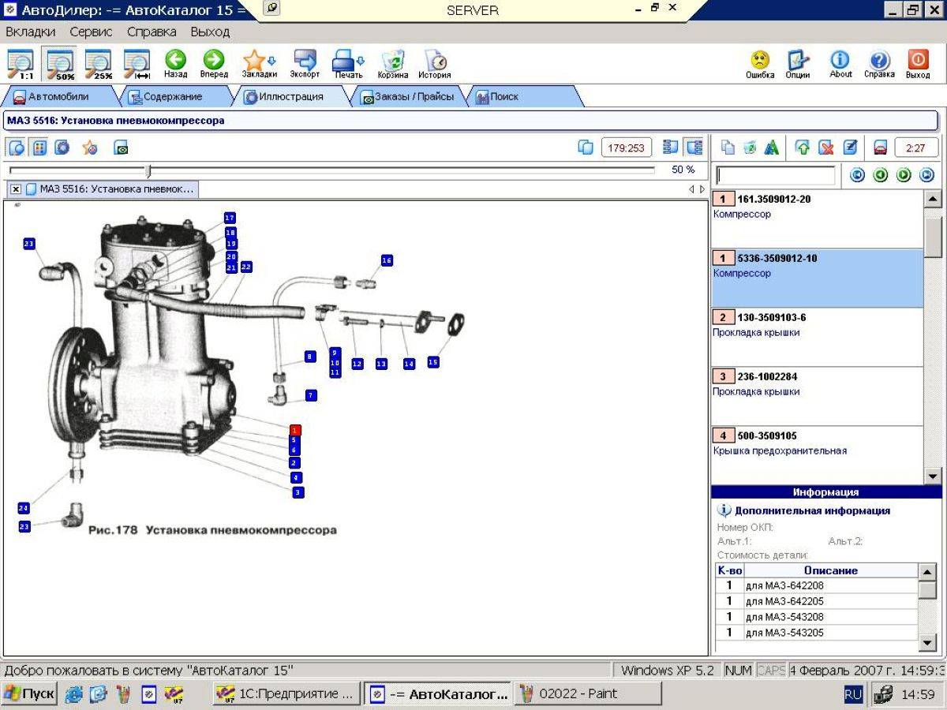Click the Экспорт export icon
The width and height of the screenshot is (947, 710).
coord(305,64)
